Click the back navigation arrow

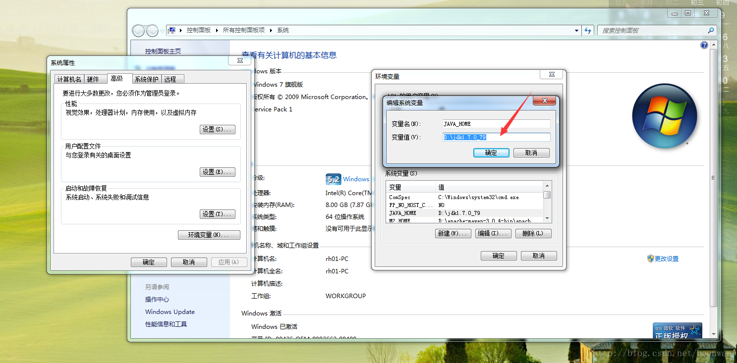pos(138,30)
